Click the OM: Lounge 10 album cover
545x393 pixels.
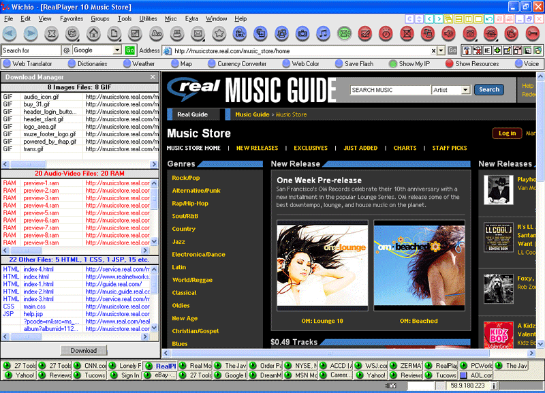click(x=322, y=266)
